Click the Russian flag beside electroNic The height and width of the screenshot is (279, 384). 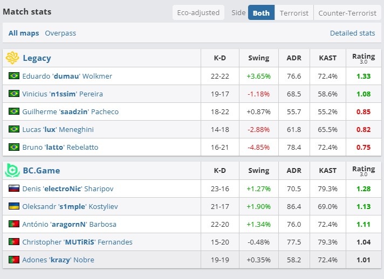coord(14,189)
